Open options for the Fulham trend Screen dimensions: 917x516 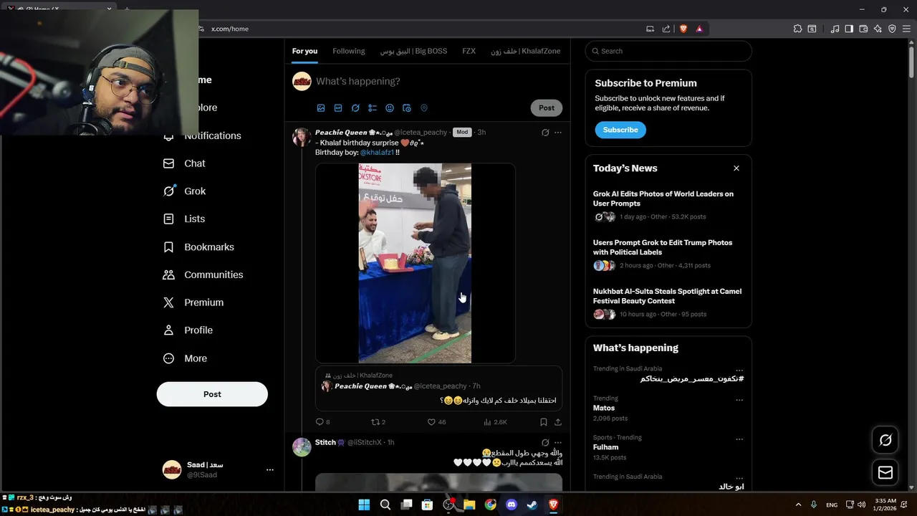coord(739,439)
